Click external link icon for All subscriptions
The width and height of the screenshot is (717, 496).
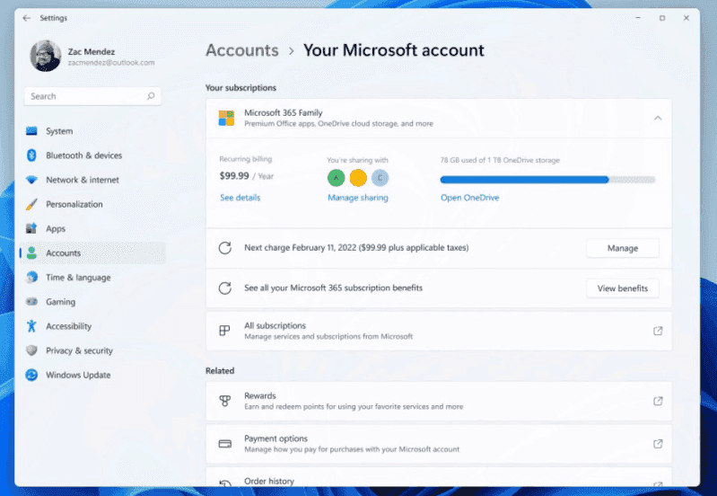658,331
